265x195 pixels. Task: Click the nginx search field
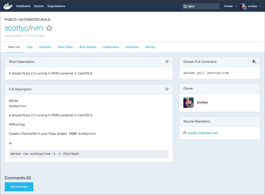click(203, 6)
